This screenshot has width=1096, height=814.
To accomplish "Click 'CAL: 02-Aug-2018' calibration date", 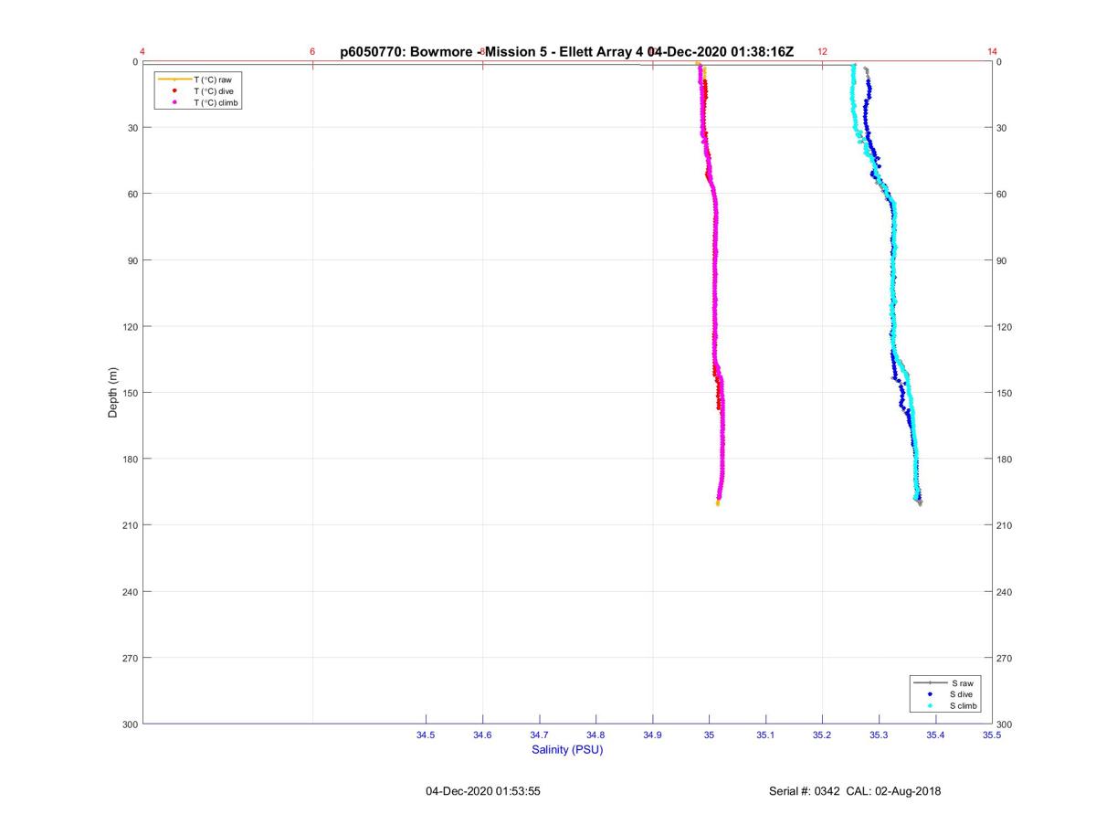I will 894,791.
